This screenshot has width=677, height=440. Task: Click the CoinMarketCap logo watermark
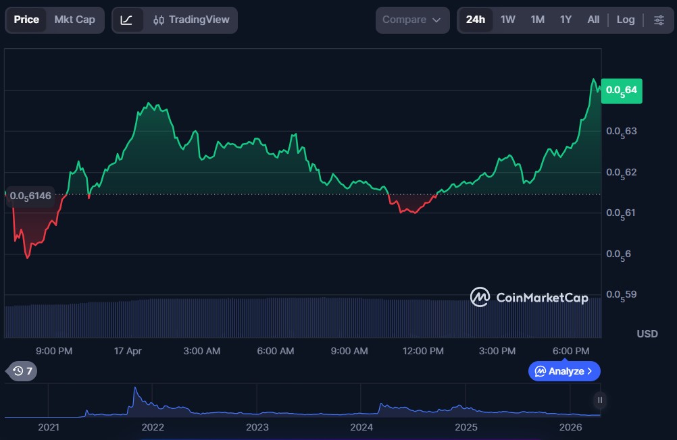[529, 297]
